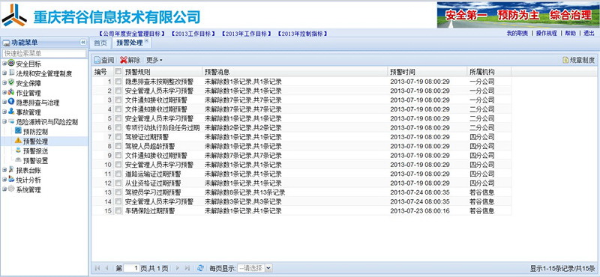Go to next page arrow icon
This screenshot has height=277, width=600.
[177, 268]
